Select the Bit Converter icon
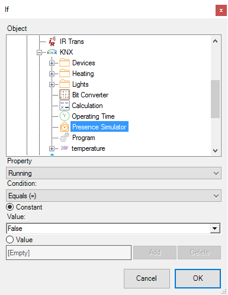This screenshot has width=228, height=295. pyautogui.click(x=65, y=94)
